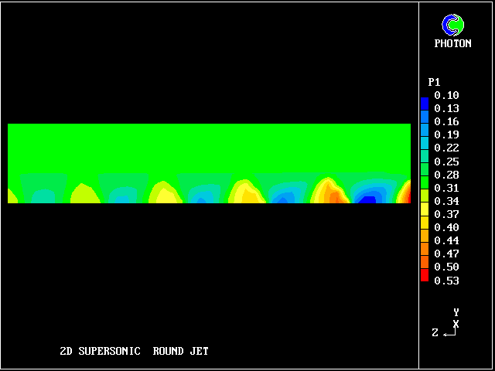Click the yellow 0.37 legend swatch
This screenshot has width=495, height=371.
pos(424,210)
